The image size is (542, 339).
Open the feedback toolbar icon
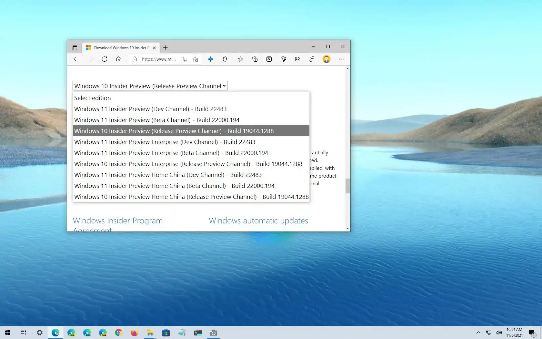[x=312, y=59]
